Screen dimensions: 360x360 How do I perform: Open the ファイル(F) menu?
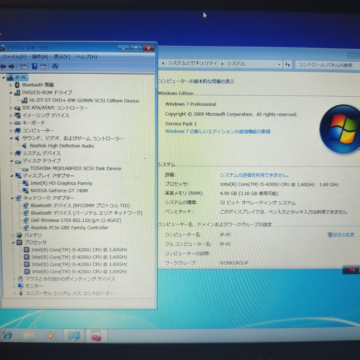click(x=14, y=57)
